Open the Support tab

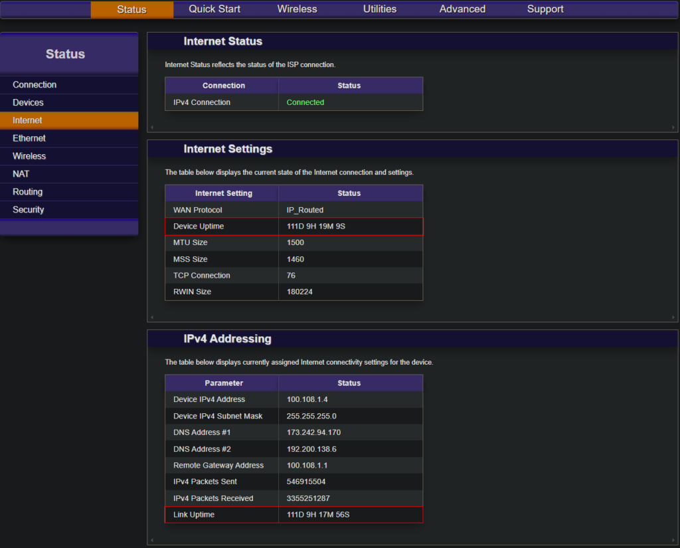click(x=545, y=9)
